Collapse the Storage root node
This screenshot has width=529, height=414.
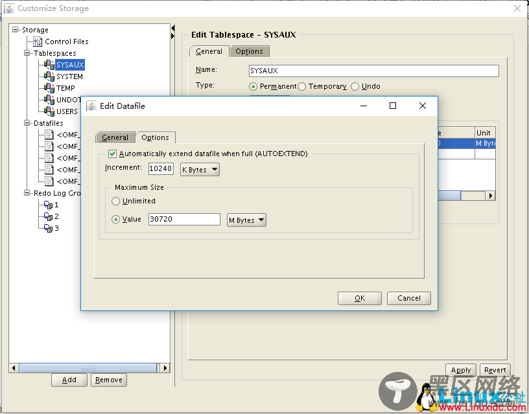click(x=15, y=30)
